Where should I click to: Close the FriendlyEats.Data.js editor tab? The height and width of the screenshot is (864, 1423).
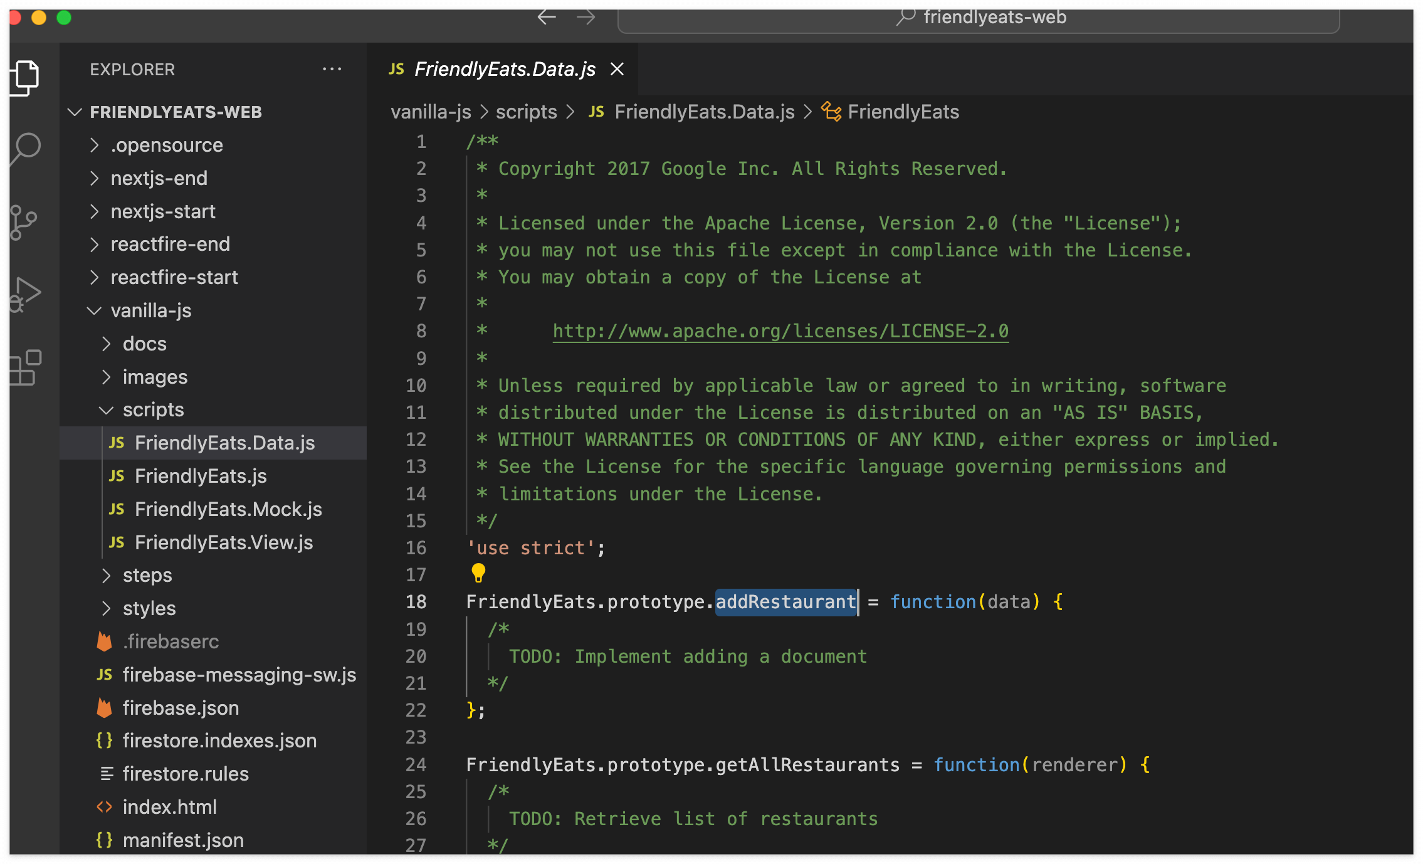tap(617, 69)
